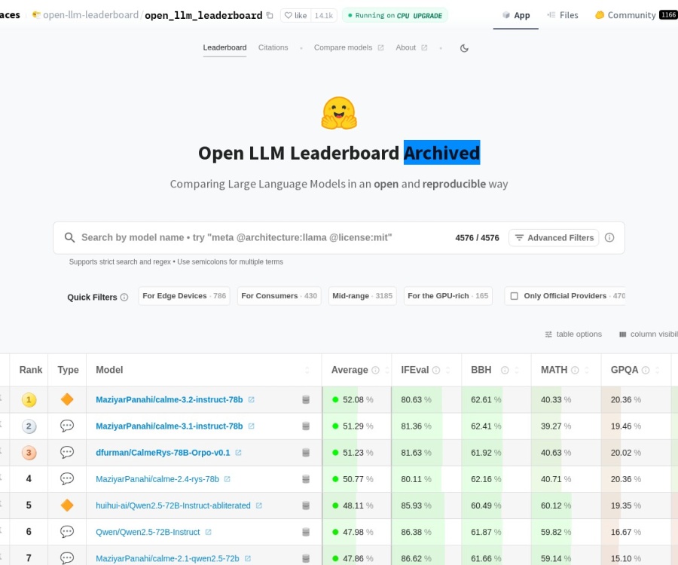Click the Type column header
This screenshot has height=565, width=678.
coord(68,370)
